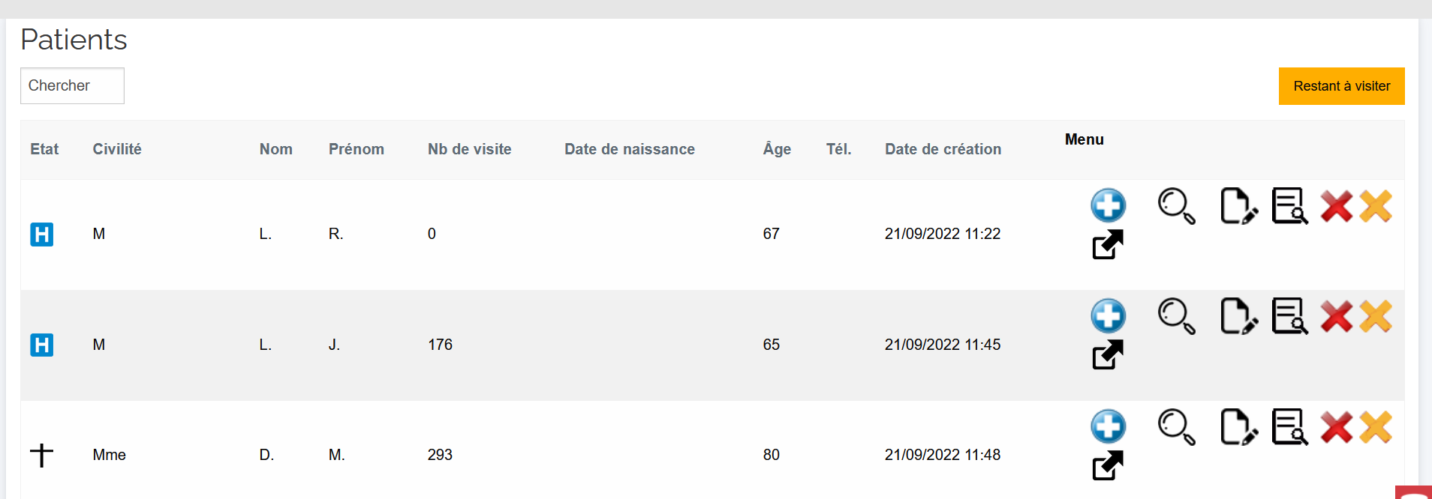
Task: Click the Âge column header
Action: (x=777, y=149)
